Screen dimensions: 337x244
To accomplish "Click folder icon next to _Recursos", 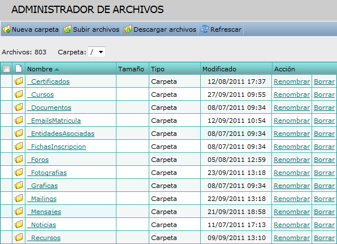I will point(19,237).
